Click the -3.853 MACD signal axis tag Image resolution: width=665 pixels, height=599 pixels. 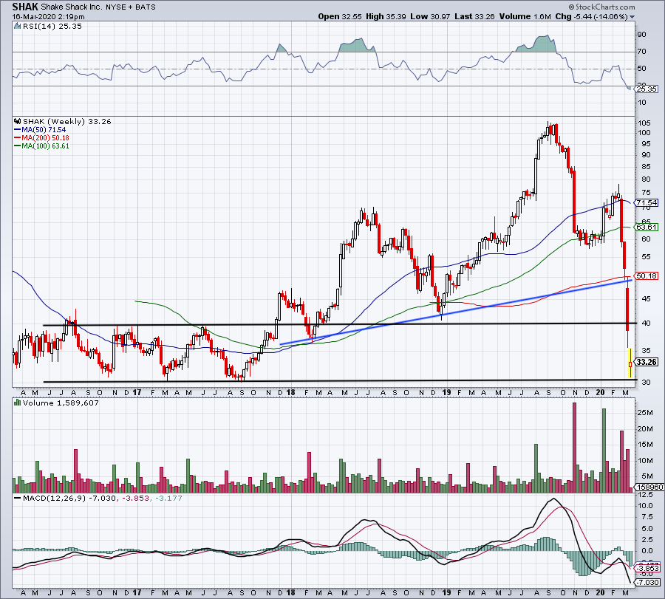647,569
